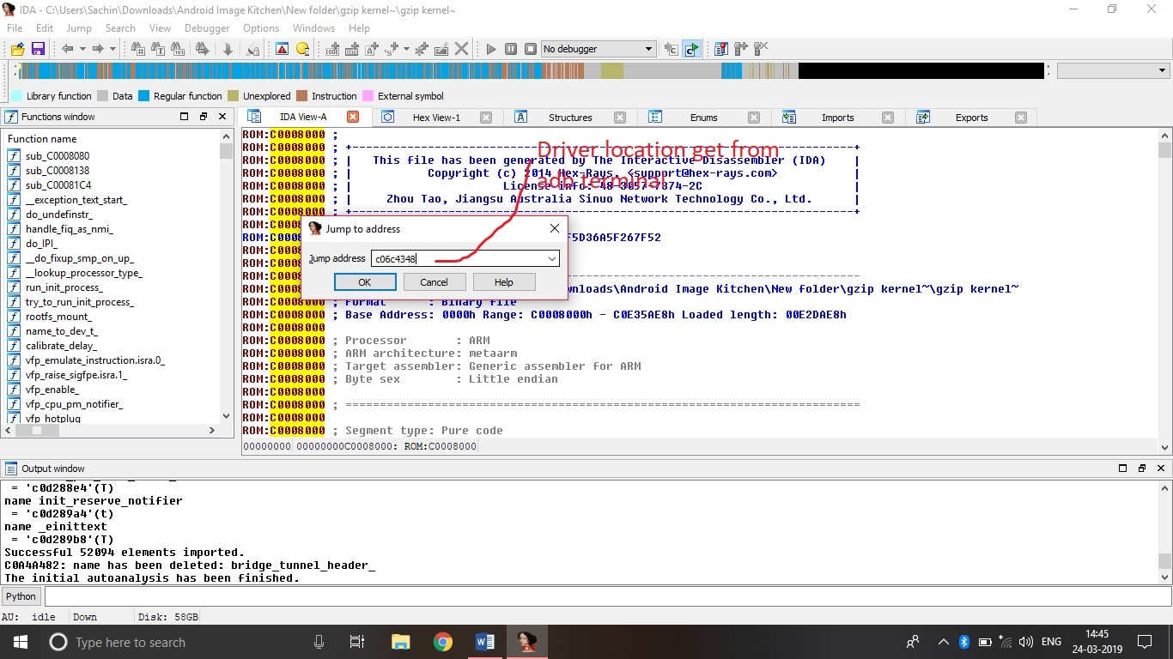
Task: Click the pause process toolbar icon
Action: 511,49
